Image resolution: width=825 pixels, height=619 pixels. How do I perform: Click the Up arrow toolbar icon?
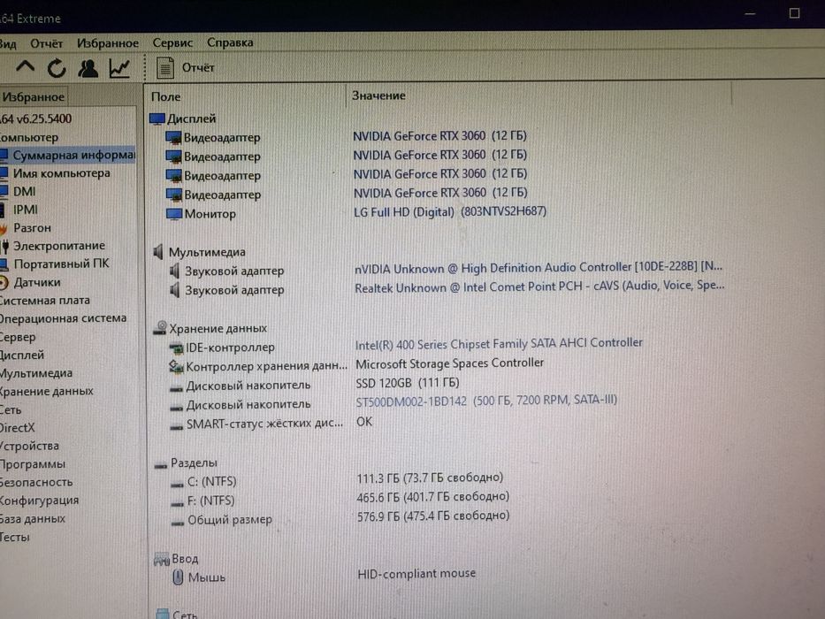(x=26, y=67)
